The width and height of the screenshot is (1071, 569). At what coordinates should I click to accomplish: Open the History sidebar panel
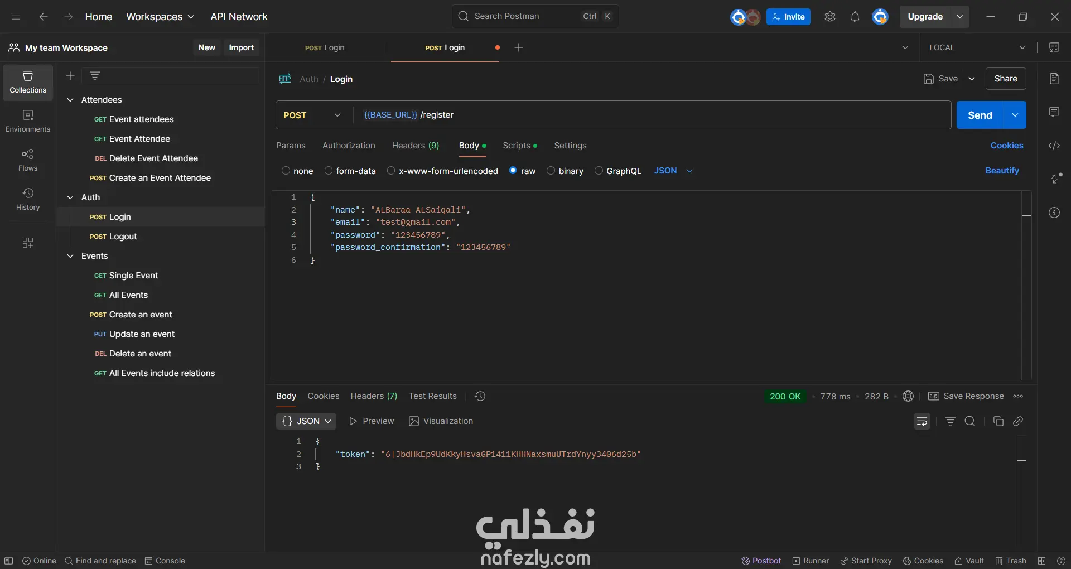click(x=28, y=199)
